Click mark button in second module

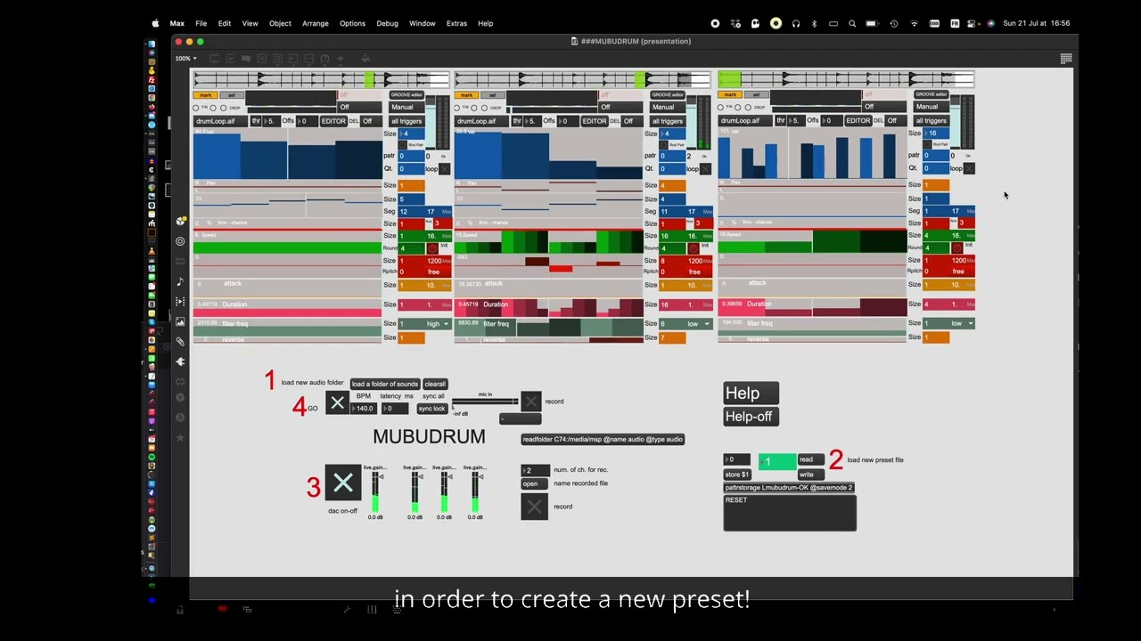click(467, 94)
